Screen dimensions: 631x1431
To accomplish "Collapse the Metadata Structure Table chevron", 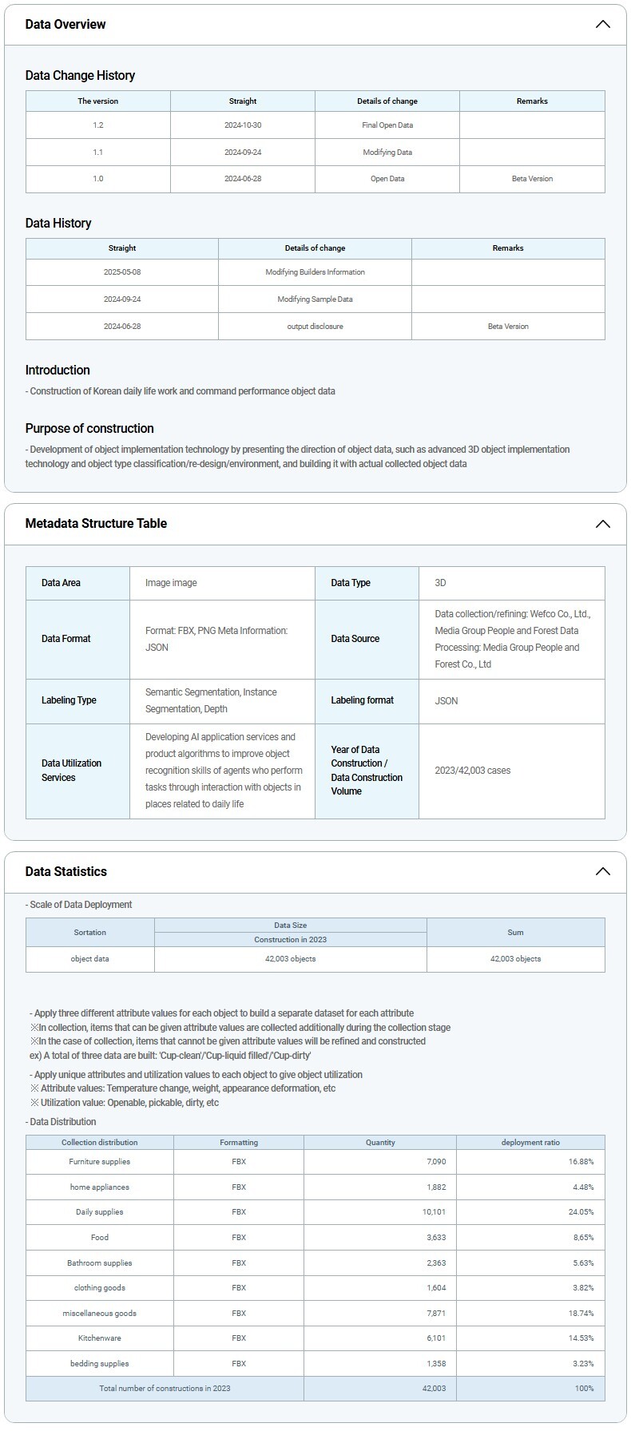I will point(602,524).
